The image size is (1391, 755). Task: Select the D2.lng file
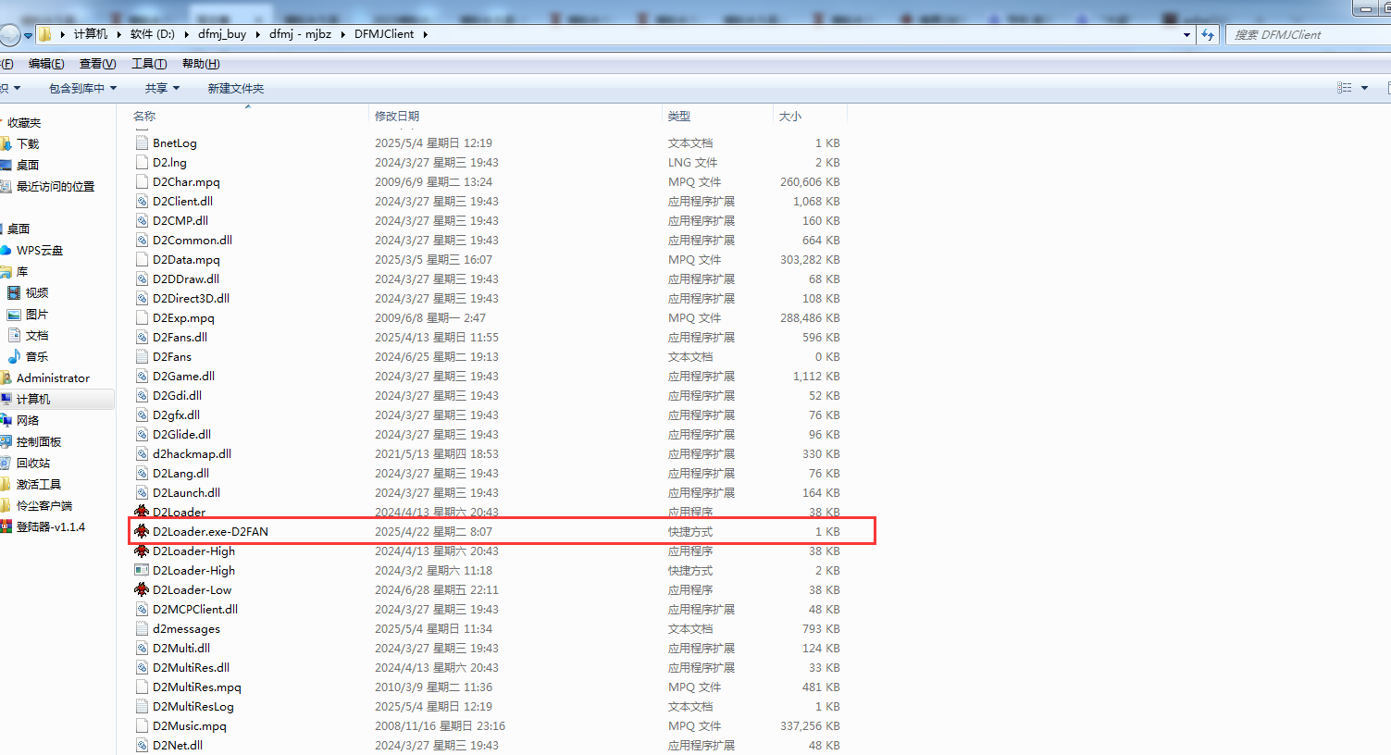pos(169,163)
